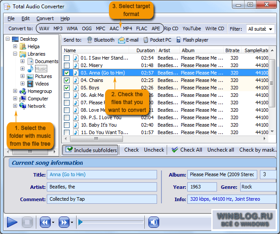Image resolution: width=280 pixels, height=234 pixels.
Task: Click the playback seek slider
Action: click(x=111, y=222)
